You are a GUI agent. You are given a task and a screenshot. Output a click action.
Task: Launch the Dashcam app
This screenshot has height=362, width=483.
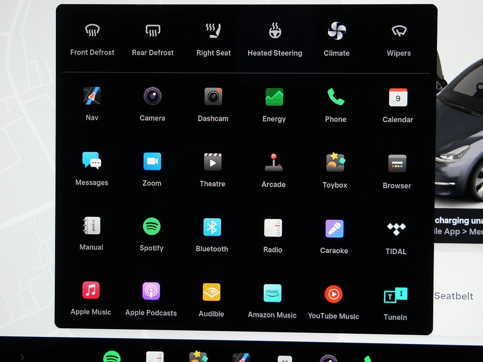tap(213, 97)
